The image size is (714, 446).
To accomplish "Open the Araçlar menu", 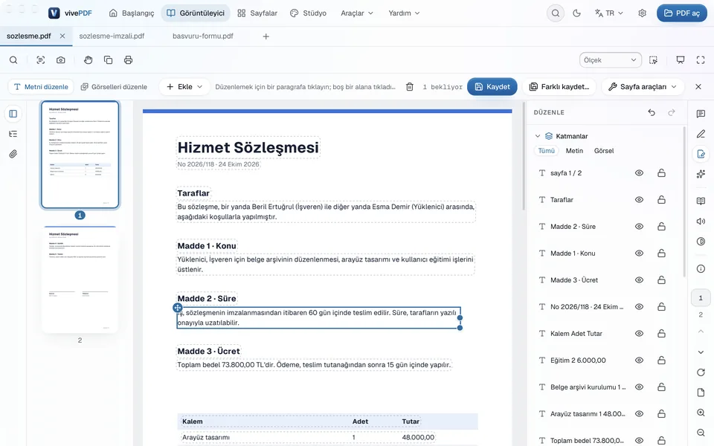I will pyautogui.click(x=357, y=13).
